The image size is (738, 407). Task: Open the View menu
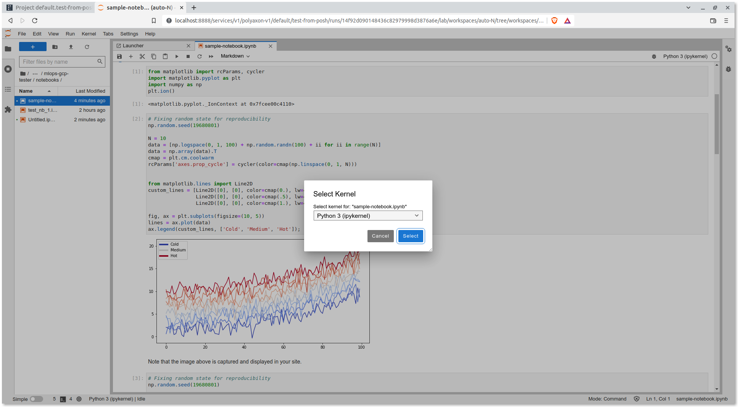coord(53,34)
